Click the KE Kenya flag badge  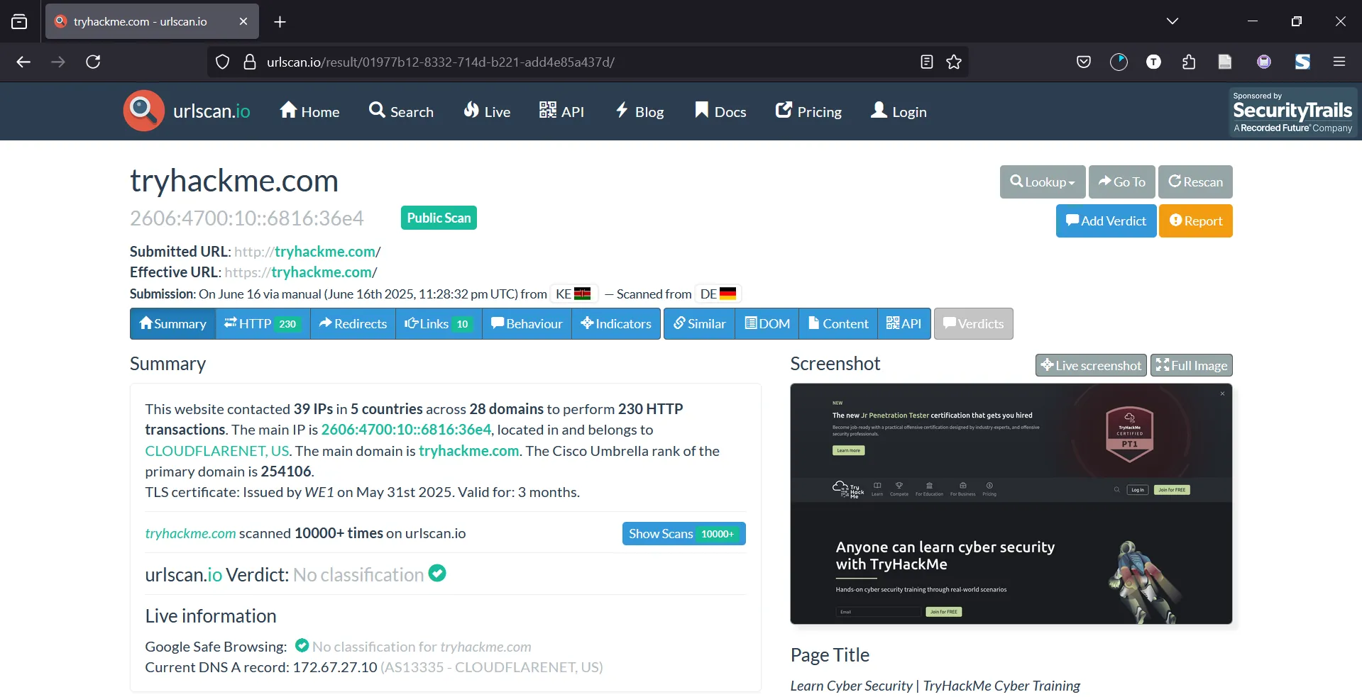[x=573, y=294]
